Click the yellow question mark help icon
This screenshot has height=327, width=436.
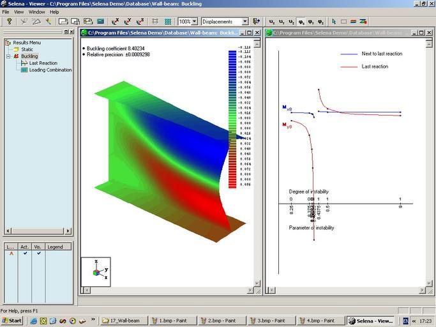pyautogui.click(x=9, y=22)
